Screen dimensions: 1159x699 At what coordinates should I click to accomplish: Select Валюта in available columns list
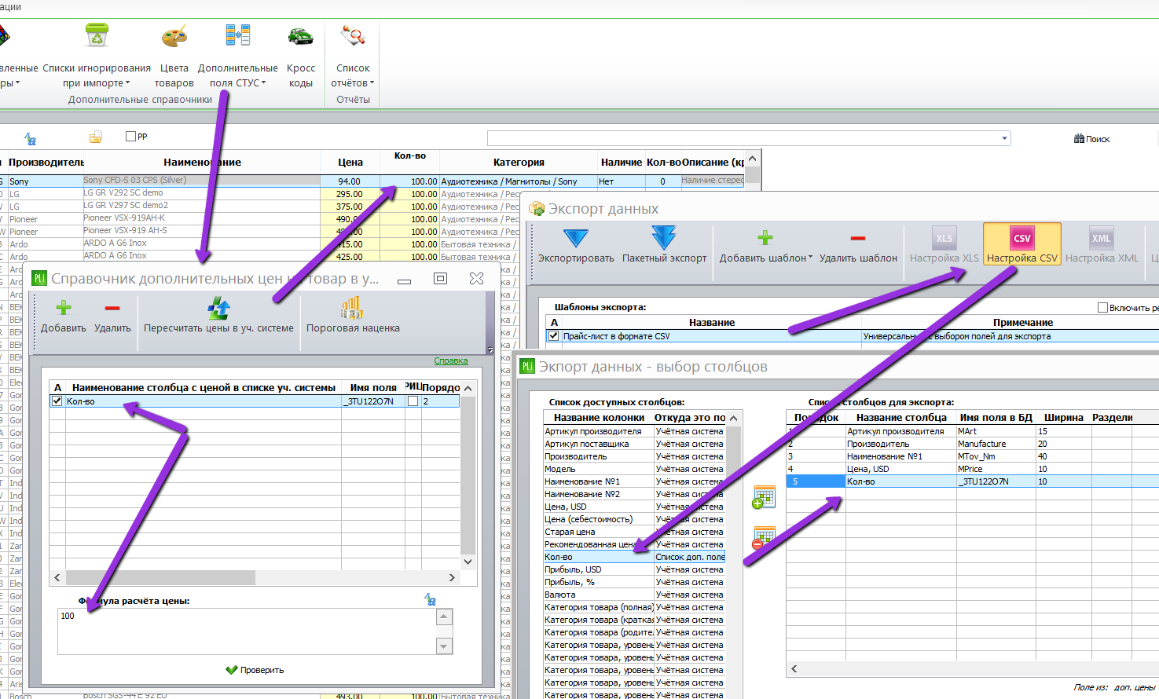(635, 595)
